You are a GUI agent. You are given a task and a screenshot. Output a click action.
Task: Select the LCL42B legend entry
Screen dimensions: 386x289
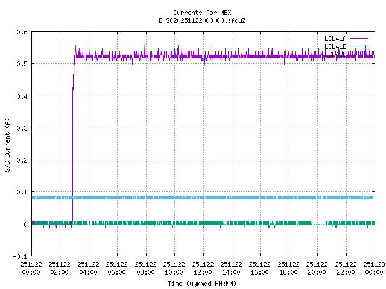coord(335,54)
